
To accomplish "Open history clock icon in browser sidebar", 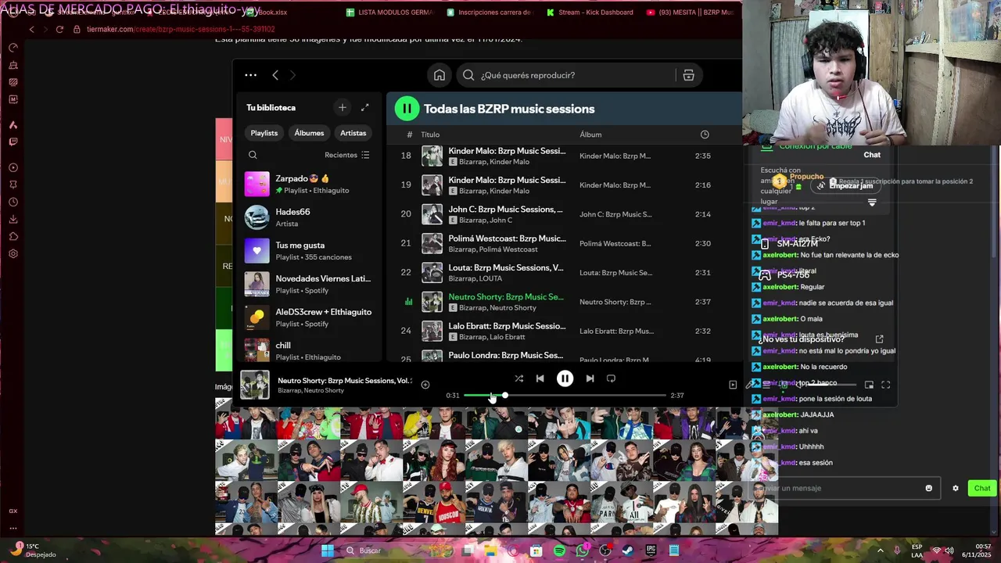I will (13, 202).
